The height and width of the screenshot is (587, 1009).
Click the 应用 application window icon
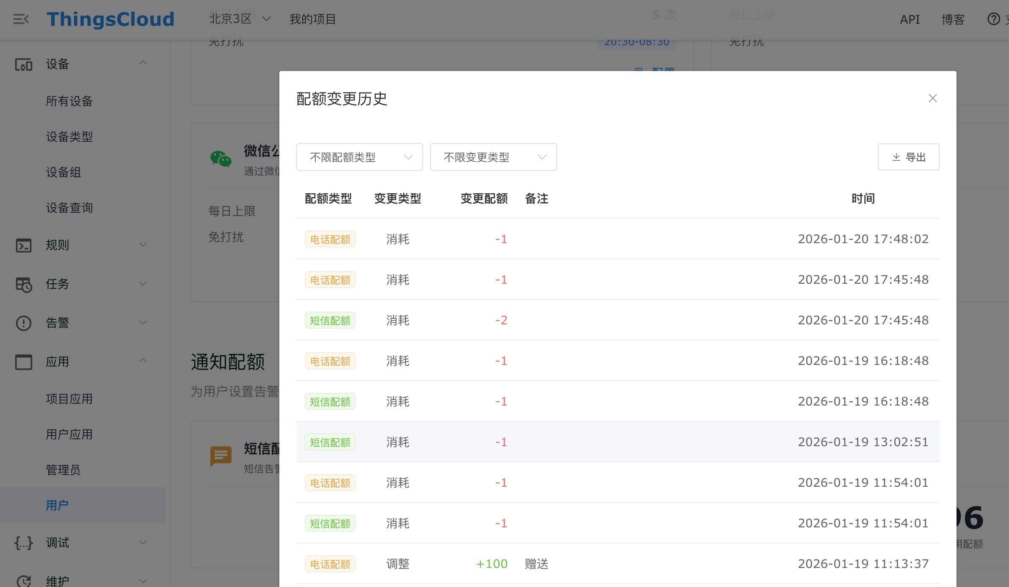[24, 362]
